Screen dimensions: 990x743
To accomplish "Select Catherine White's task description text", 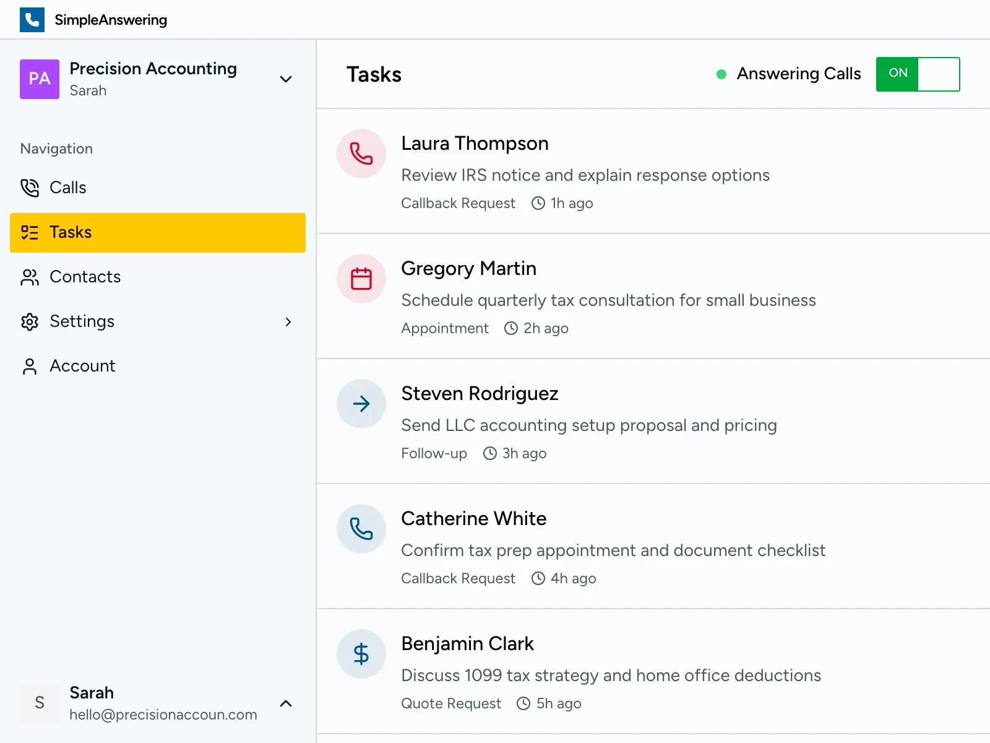I will coord(613,550).
